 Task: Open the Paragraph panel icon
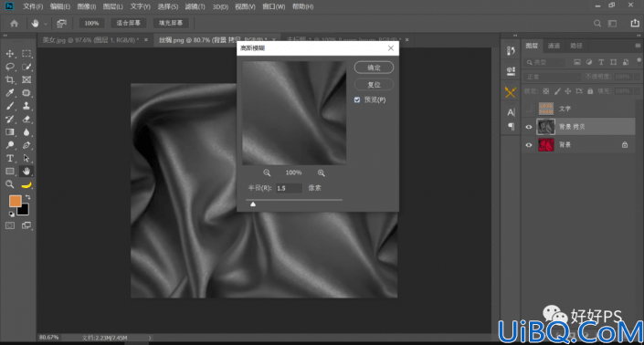[511, 126]
